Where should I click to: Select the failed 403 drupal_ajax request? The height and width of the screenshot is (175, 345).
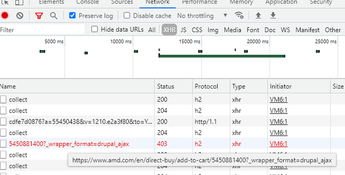pos(69,144)
